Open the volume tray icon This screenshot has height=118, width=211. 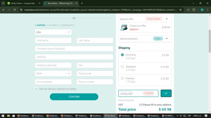pos(181,116)
